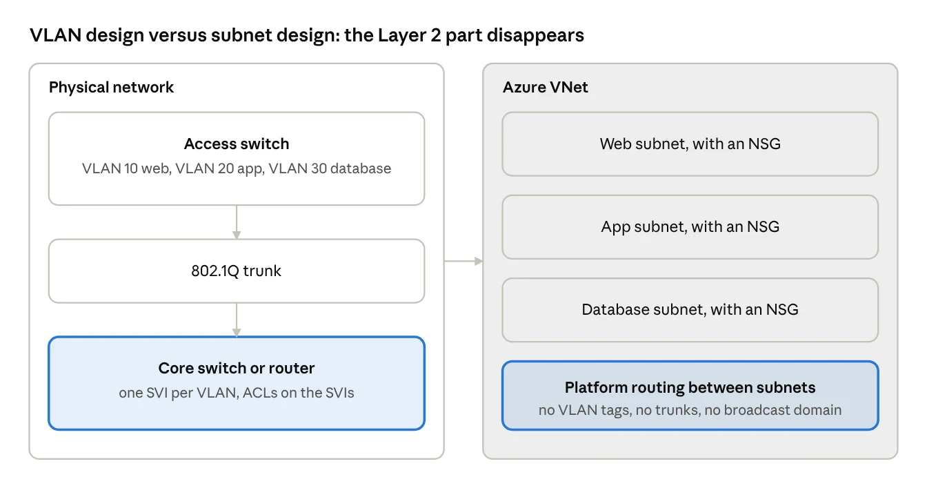The width and height of the screenshot is (927, 497).
Task: Select the "Physical network" heading
Action: point(112,88)
